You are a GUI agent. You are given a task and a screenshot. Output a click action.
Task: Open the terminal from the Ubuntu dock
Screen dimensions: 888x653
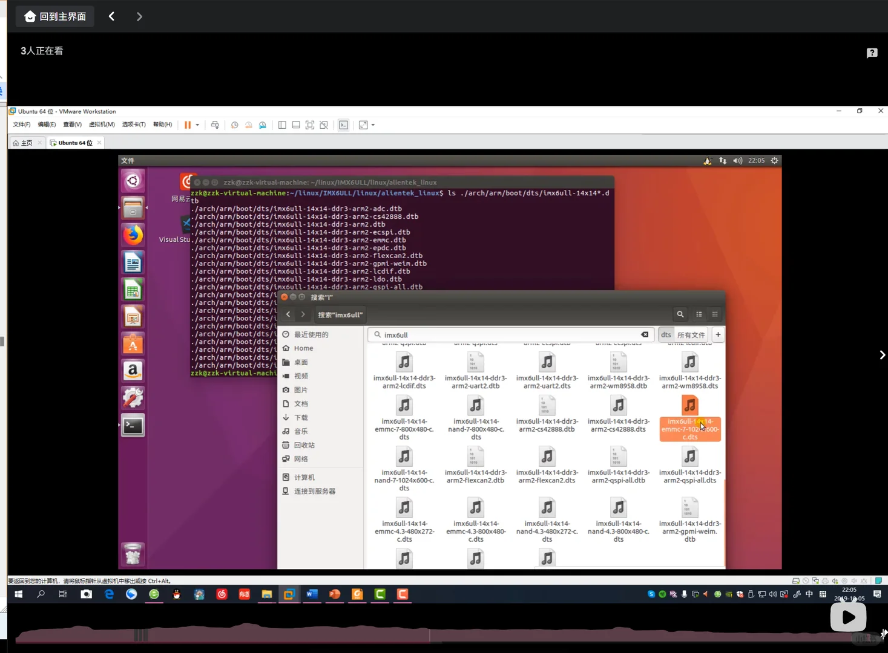(133, 425)
